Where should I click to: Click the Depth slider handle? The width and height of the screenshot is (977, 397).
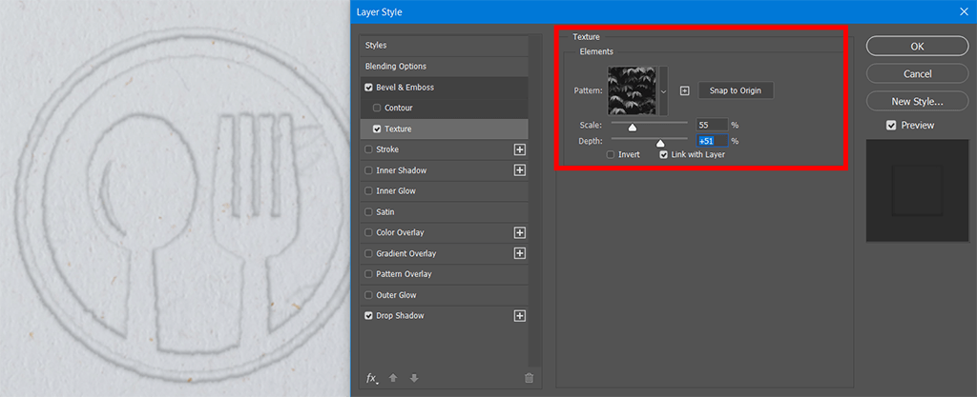click(660, 144)
